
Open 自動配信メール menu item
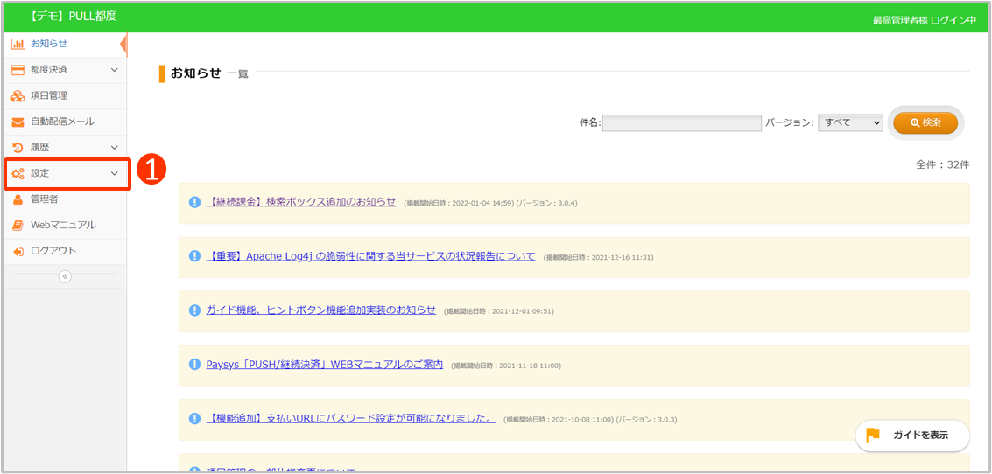pyautogui.click(x=62, y=122)
